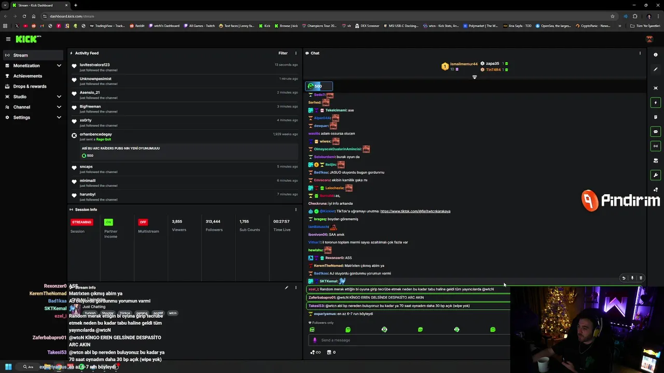Open the Stream Info three-dot menu
Image resolution: width=664 pixels, height=373 pixels.
pyautogui.click(x=296, y=288)
